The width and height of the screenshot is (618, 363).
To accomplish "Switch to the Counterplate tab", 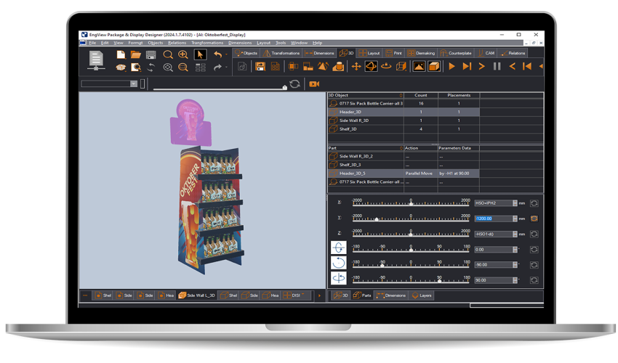I will coord(456,53).
